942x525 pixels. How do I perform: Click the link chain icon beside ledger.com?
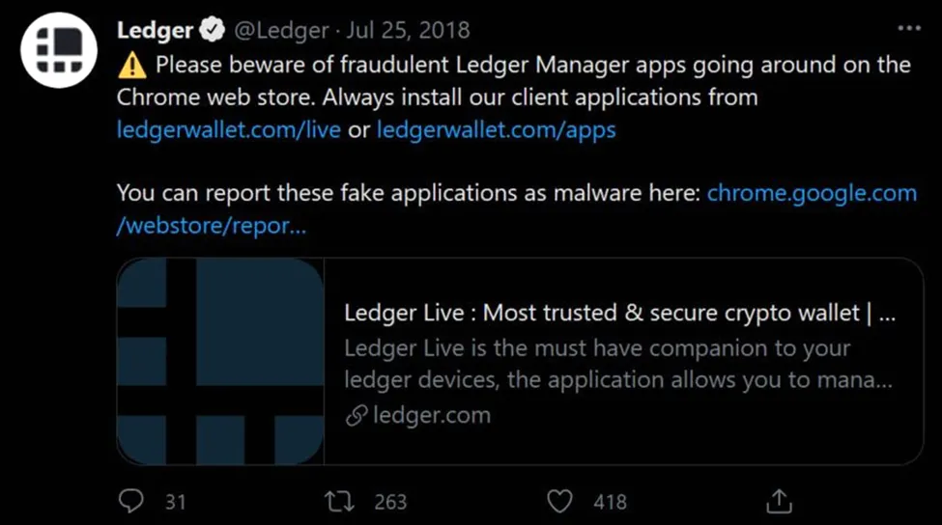tap(357, 415)
